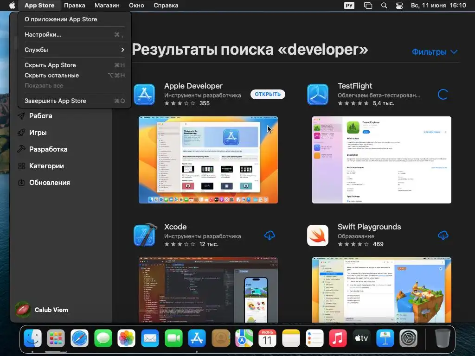Open the Правка menu
Image resolution: width=475 pixels, height=356 pixels.
click(x=75, y=6)
